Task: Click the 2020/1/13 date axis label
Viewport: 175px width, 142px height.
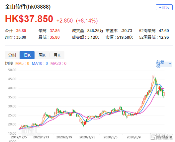Action: [x=41, y=137]
